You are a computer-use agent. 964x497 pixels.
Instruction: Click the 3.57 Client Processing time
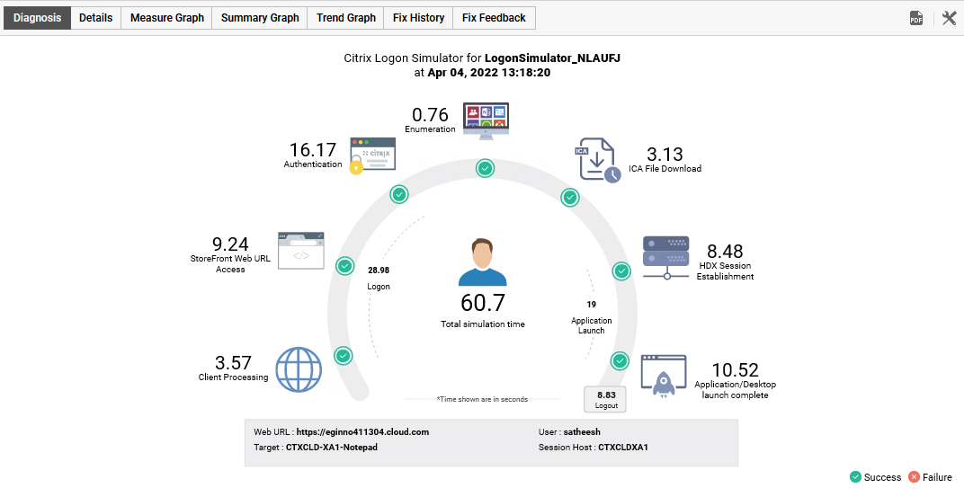233,362
